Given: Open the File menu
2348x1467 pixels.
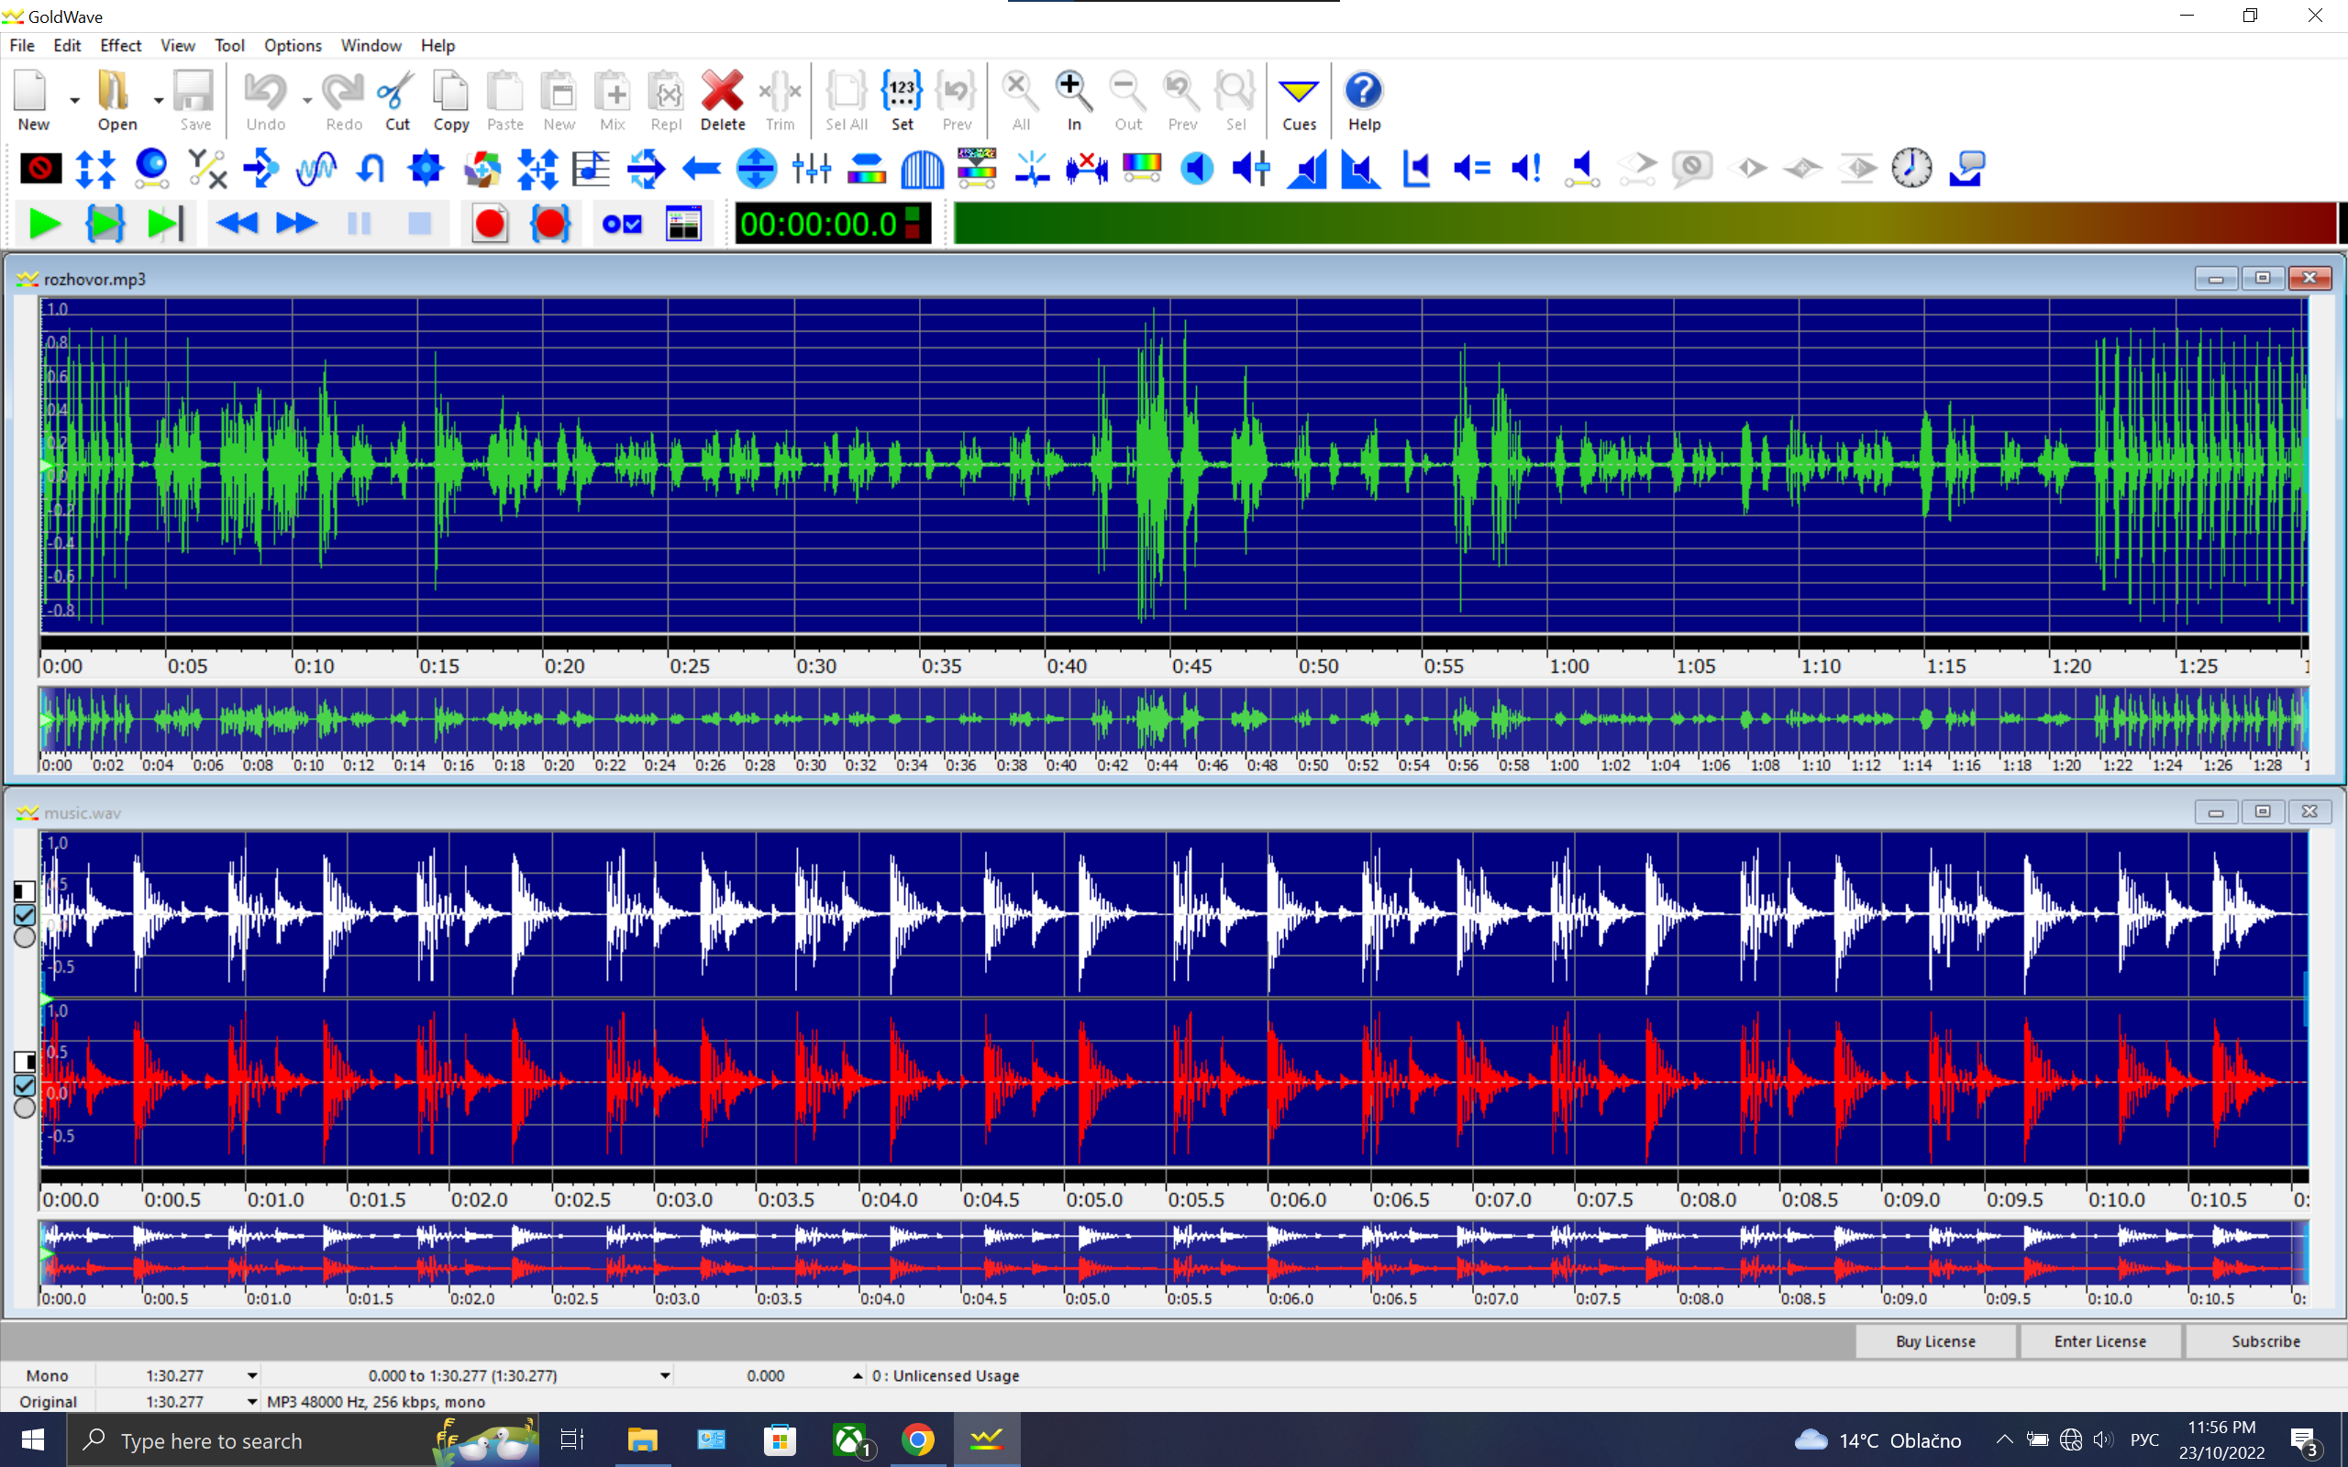Looking at the screenshot, I should pos(22,46).
